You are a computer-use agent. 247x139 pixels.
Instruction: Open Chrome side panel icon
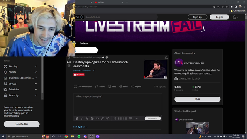(236, 7)
